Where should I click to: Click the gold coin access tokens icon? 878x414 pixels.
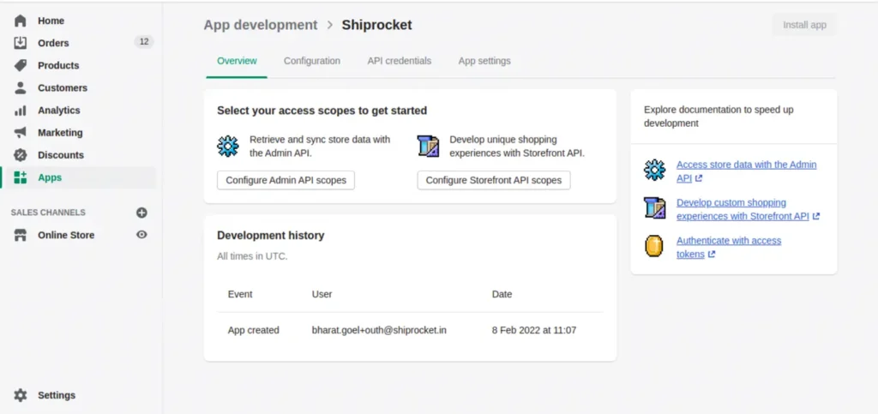[x=654, y=246]
